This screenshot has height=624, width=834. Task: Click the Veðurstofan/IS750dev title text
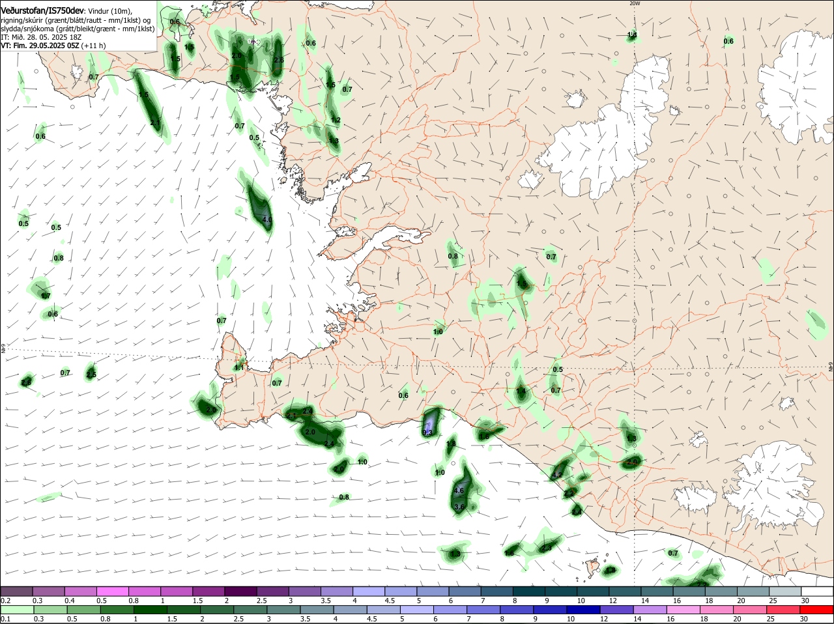(x=42, y=10)
